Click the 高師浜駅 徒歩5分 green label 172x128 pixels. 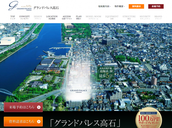tap(106, 72)
